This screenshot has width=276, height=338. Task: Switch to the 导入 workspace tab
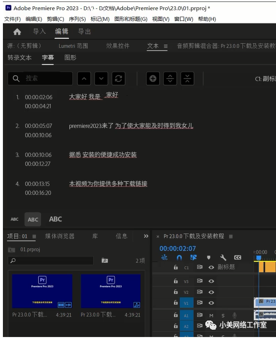tap(39, 32)
